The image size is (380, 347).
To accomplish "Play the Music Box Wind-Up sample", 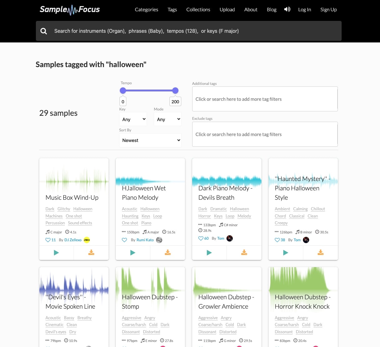I will [56, 252].
